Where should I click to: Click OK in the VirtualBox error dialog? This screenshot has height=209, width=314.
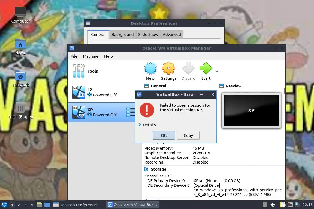click(164, 136)
